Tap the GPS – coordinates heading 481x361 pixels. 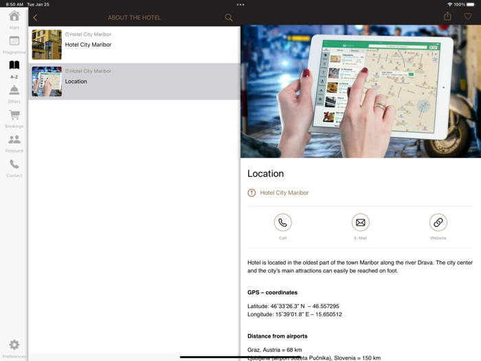pyautogui.click(x=272, y=292)
